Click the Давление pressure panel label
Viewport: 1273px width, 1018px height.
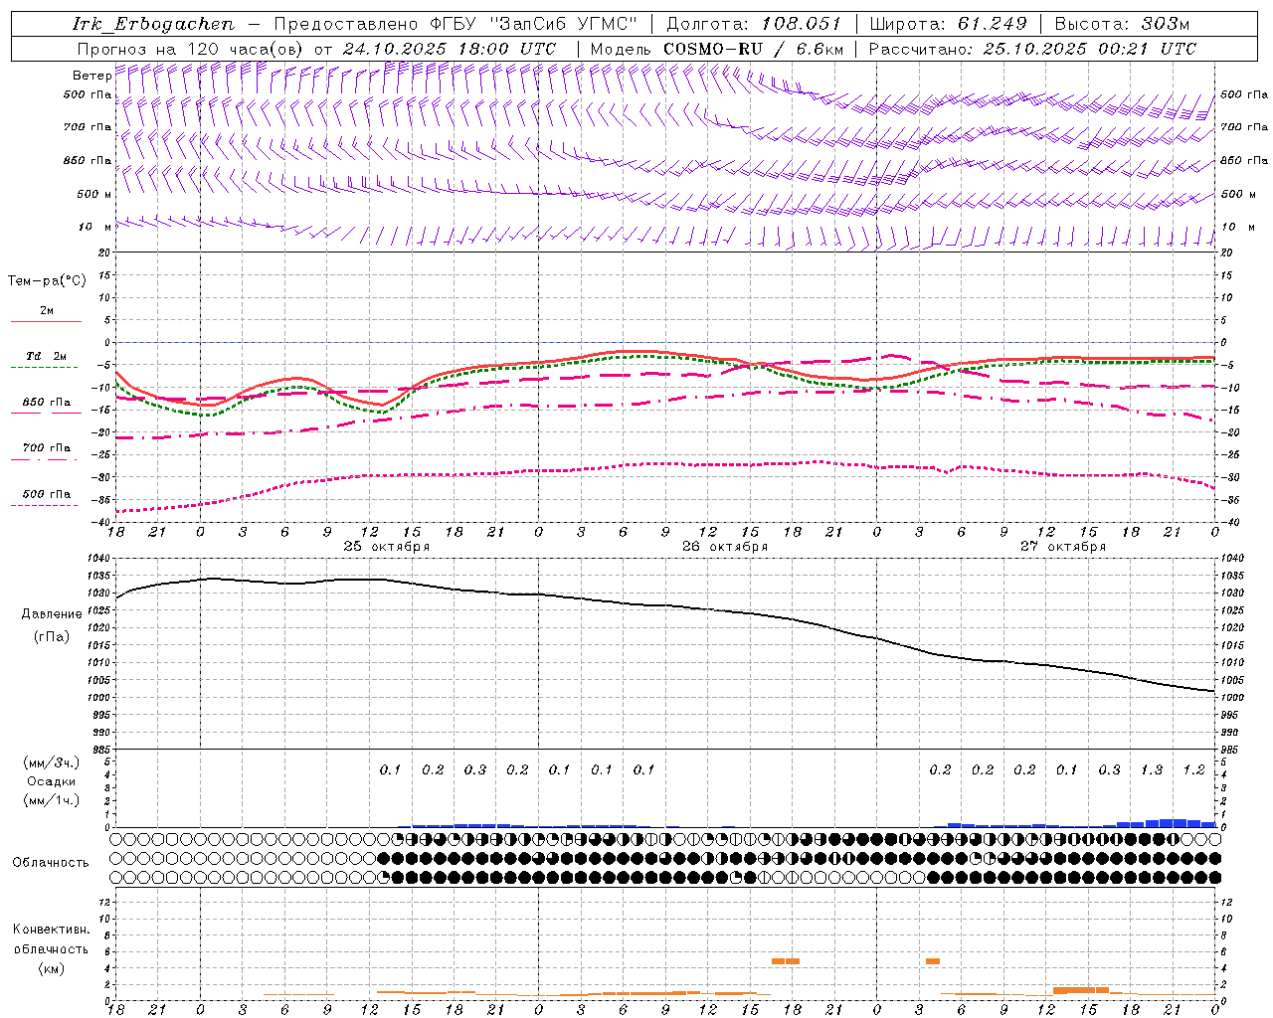(x=52, y=614)
